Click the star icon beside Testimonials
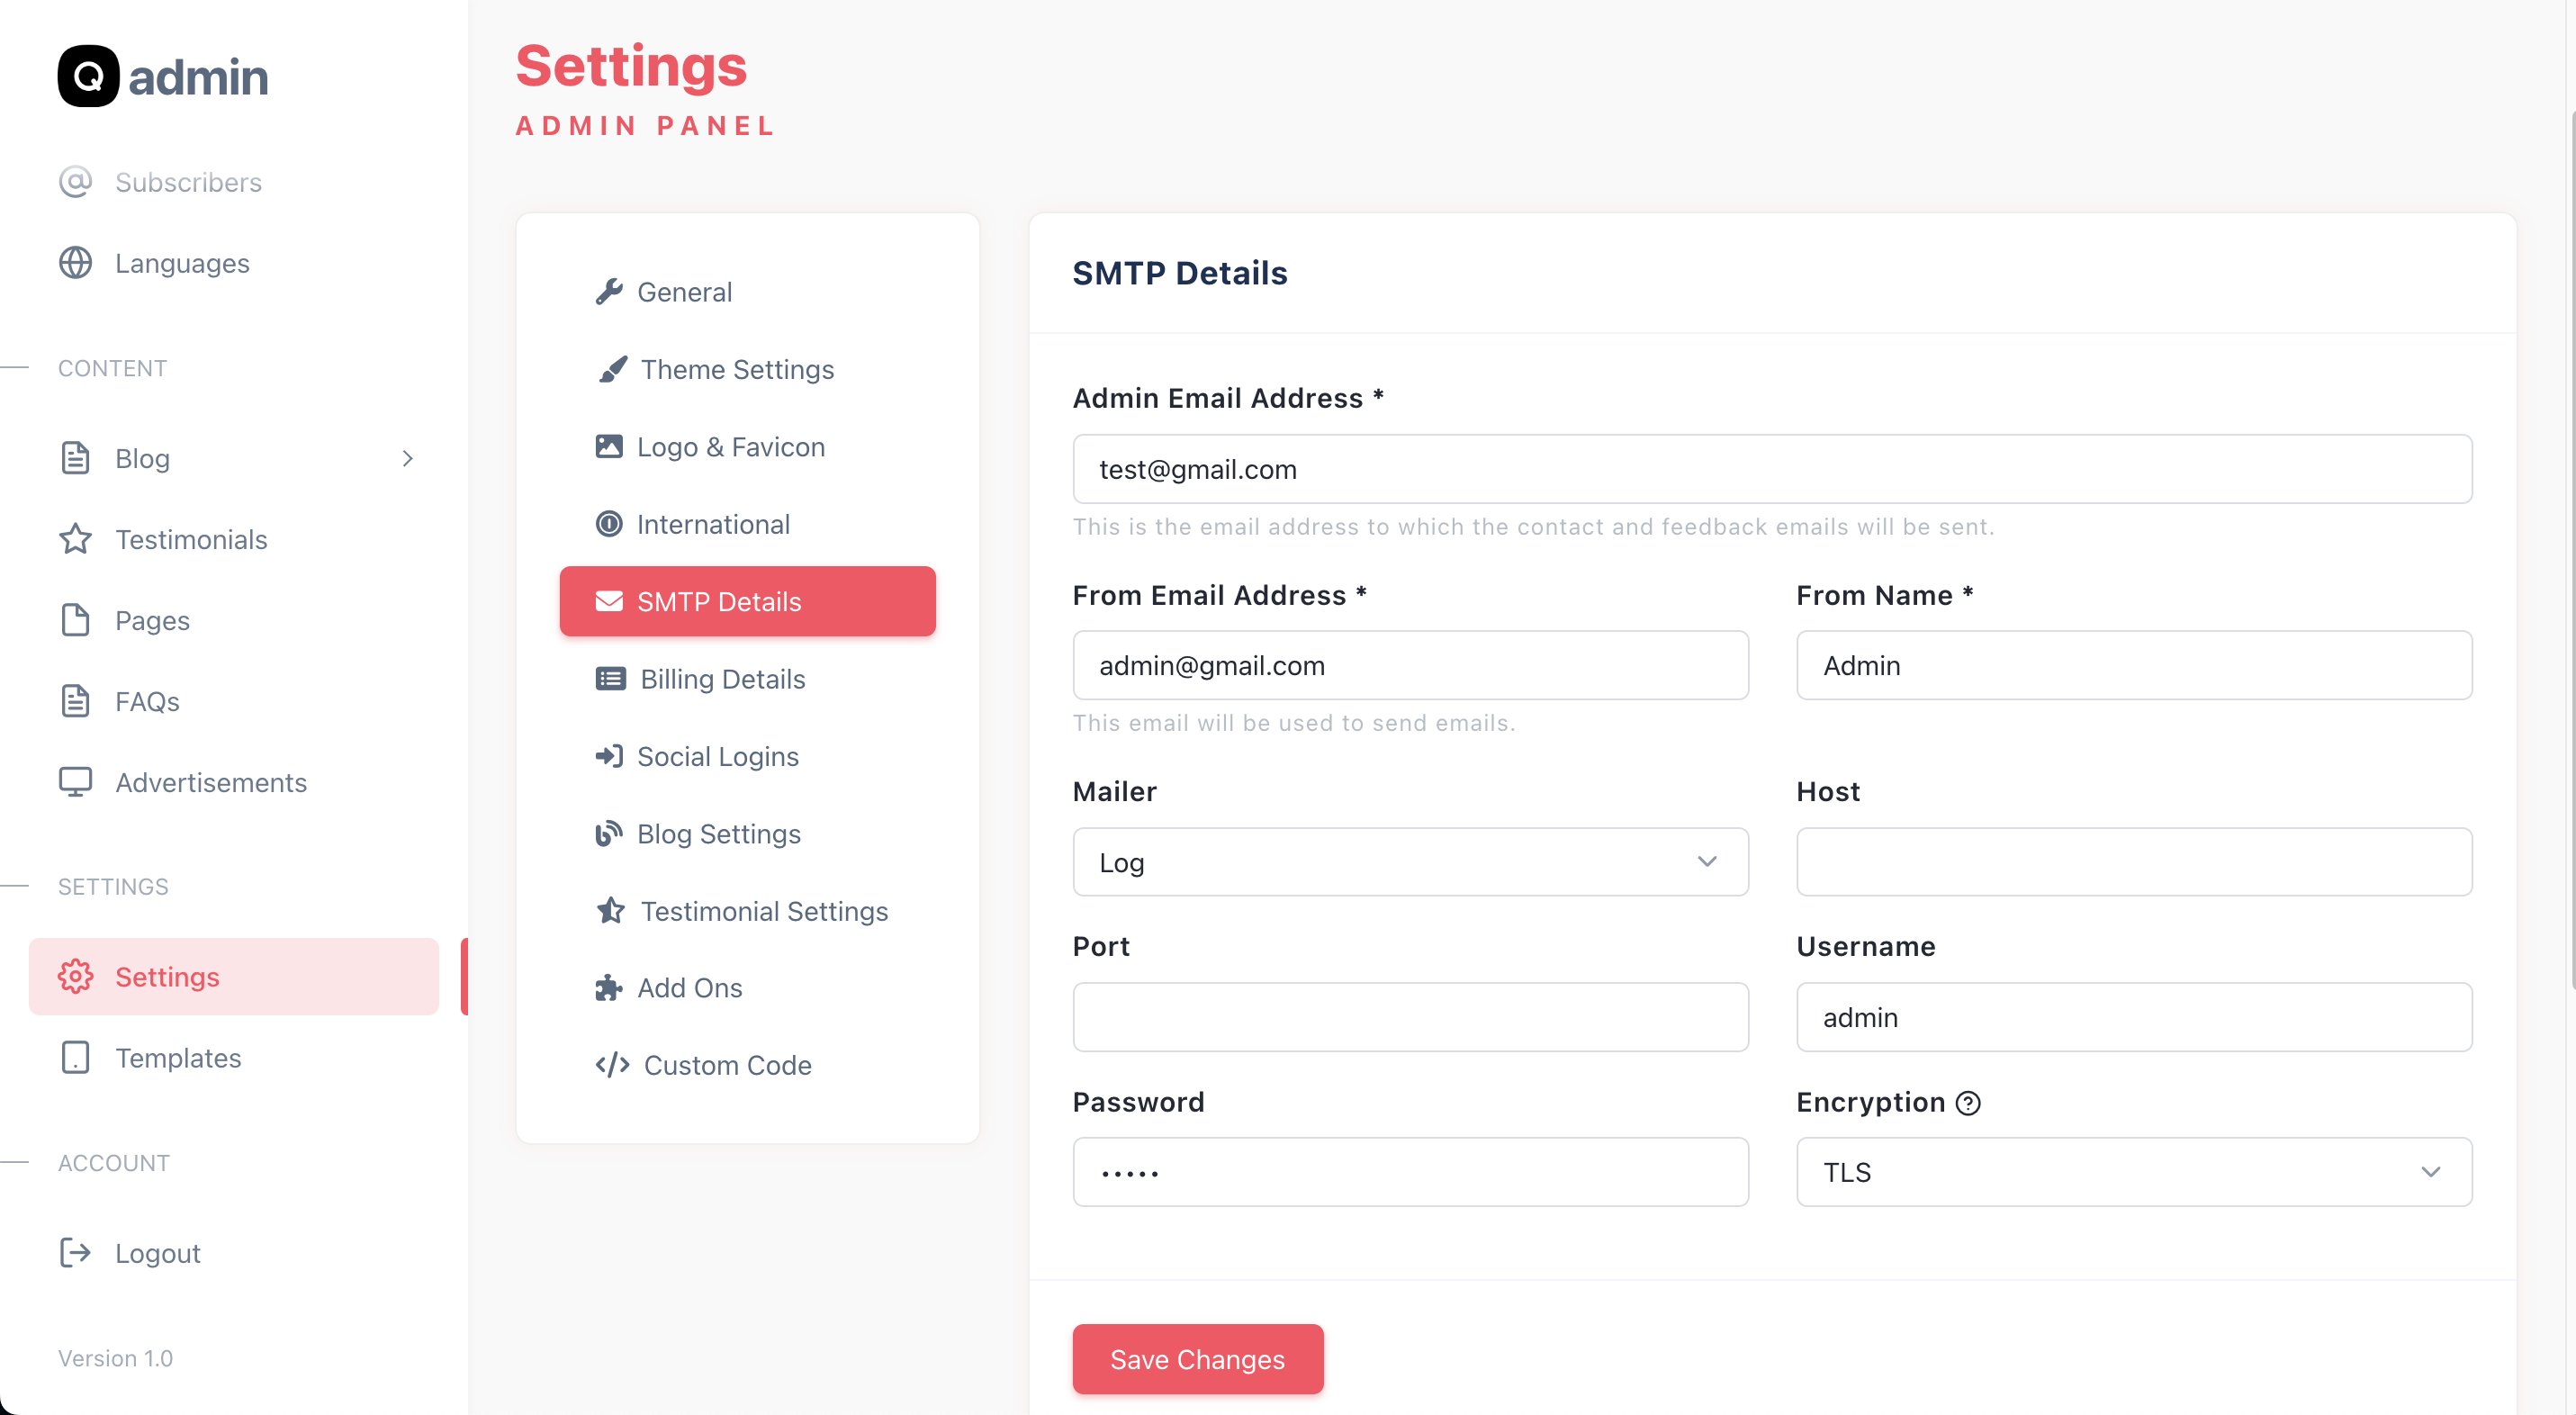Screen dimensions: 2576x1415 pyautogui.click(x=75, y=540)
